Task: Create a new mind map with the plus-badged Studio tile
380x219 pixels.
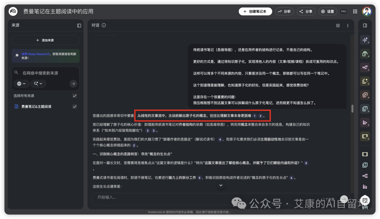Action: (x=365, y=67)
